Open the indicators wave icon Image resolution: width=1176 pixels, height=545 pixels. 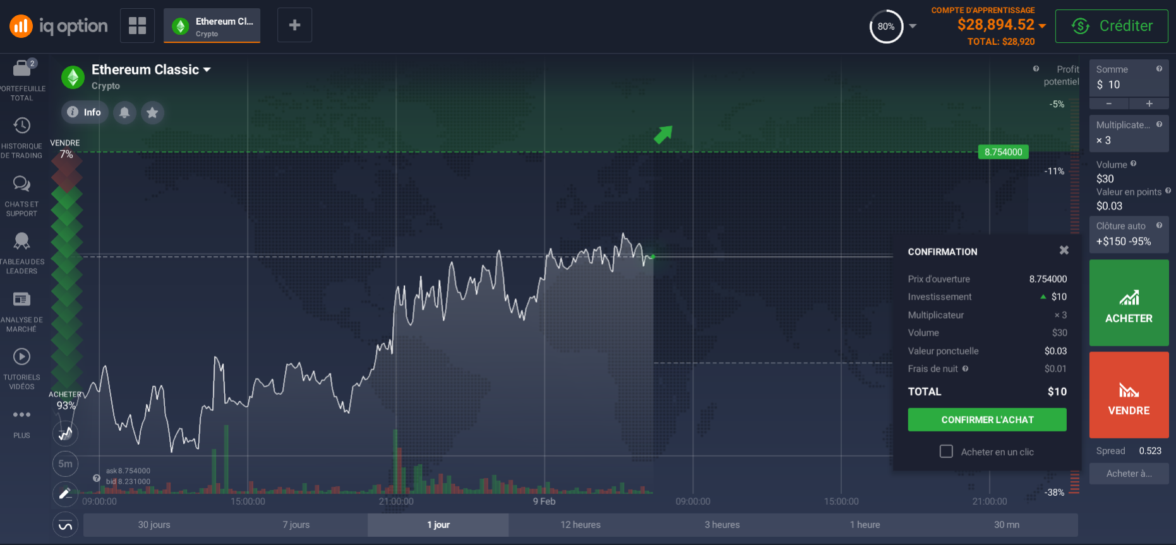pyautogui.click(x=65, y=525)
